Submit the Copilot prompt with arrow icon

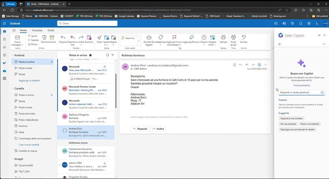click(x=322, y=92)
